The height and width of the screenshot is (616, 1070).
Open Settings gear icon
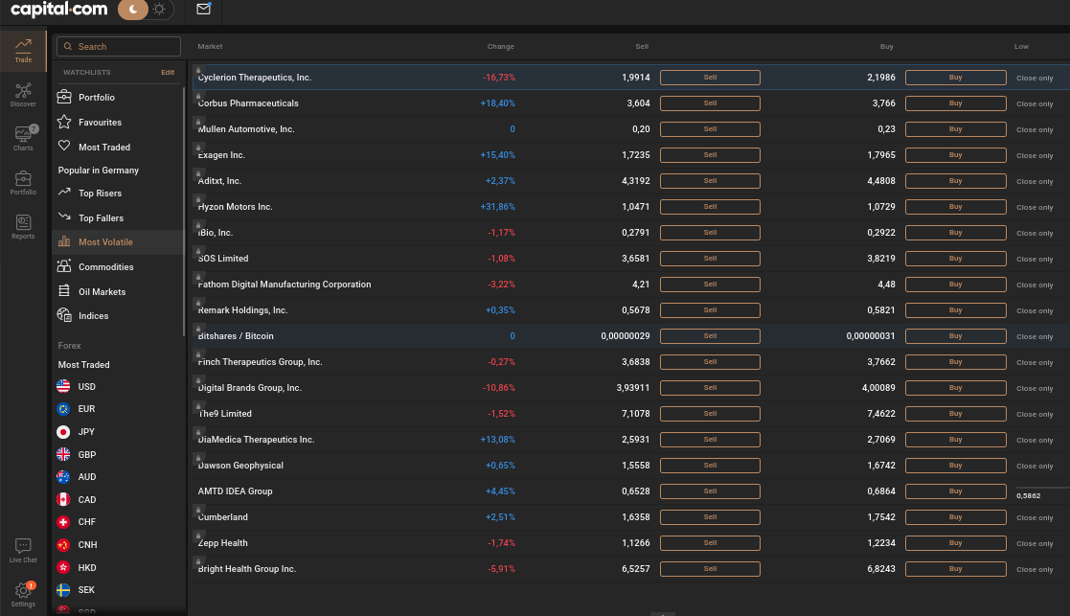23,594
